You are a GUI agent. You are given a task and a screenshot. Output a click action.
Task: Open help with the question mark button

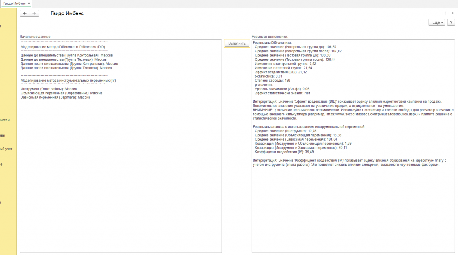click(451, 22)
